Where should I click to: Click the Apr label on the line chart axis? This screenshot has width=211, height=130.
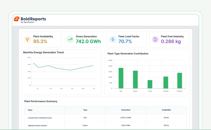point(72,89)
